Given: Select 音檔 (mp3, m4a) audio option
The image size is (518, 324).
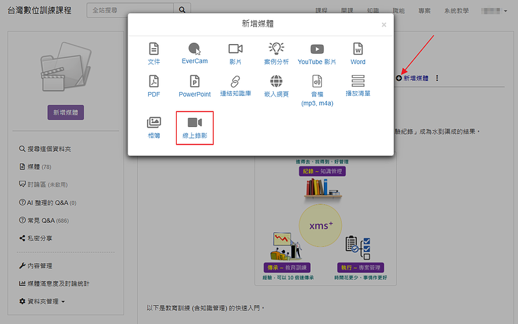Looking at the screenshot, I should 317,89.
